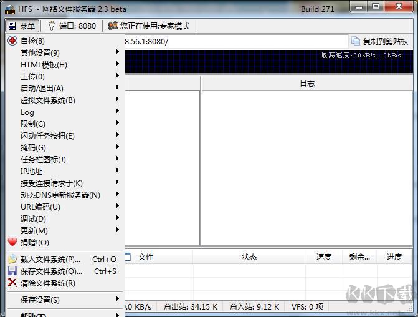The width and height of the screenshot is (418, 317).
Task: Click the HFS app icon in title bar
Action: pos(10,9)
